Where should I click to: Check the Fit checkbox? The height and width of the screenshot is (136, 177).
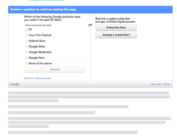click(27, 30)
